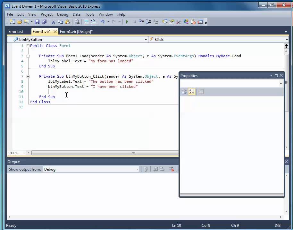Open the Debug menu
293x230 pixels.
(63, 14)
